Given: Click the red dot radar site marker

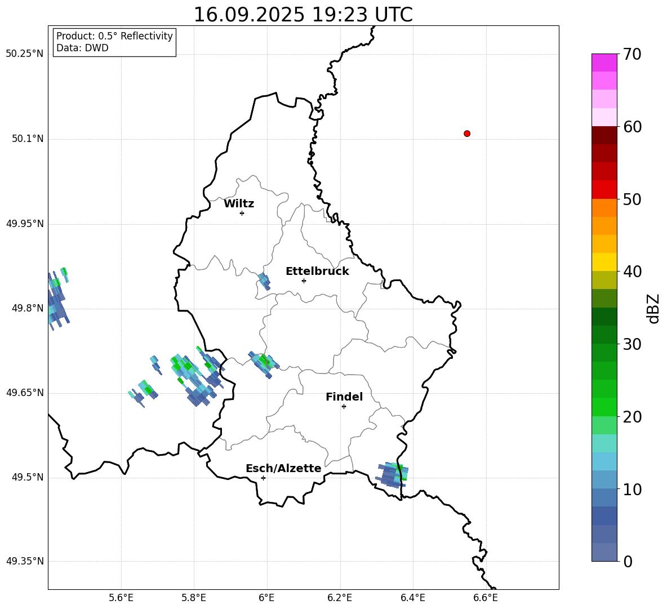Looking at the screenshot, I should pyautogui.click(x=466, y=134).
